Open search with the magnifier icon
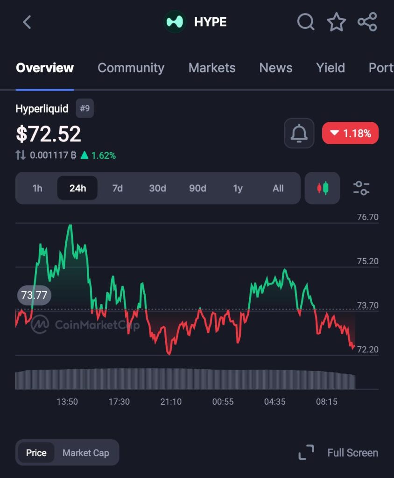The height and width of the screenshot is (478, 394). pyautogui.click(x=306, y=22)
